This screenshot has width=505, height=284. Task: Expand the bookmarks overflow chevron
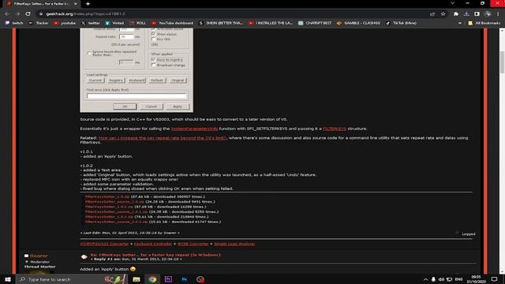pyautogui.click(x=459, y=23)
